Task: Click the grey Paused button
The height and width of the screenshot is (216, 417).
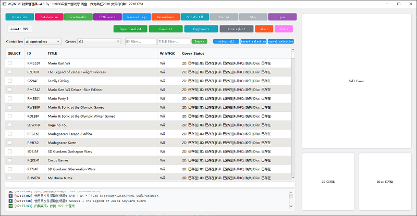Action: (224, 17)
